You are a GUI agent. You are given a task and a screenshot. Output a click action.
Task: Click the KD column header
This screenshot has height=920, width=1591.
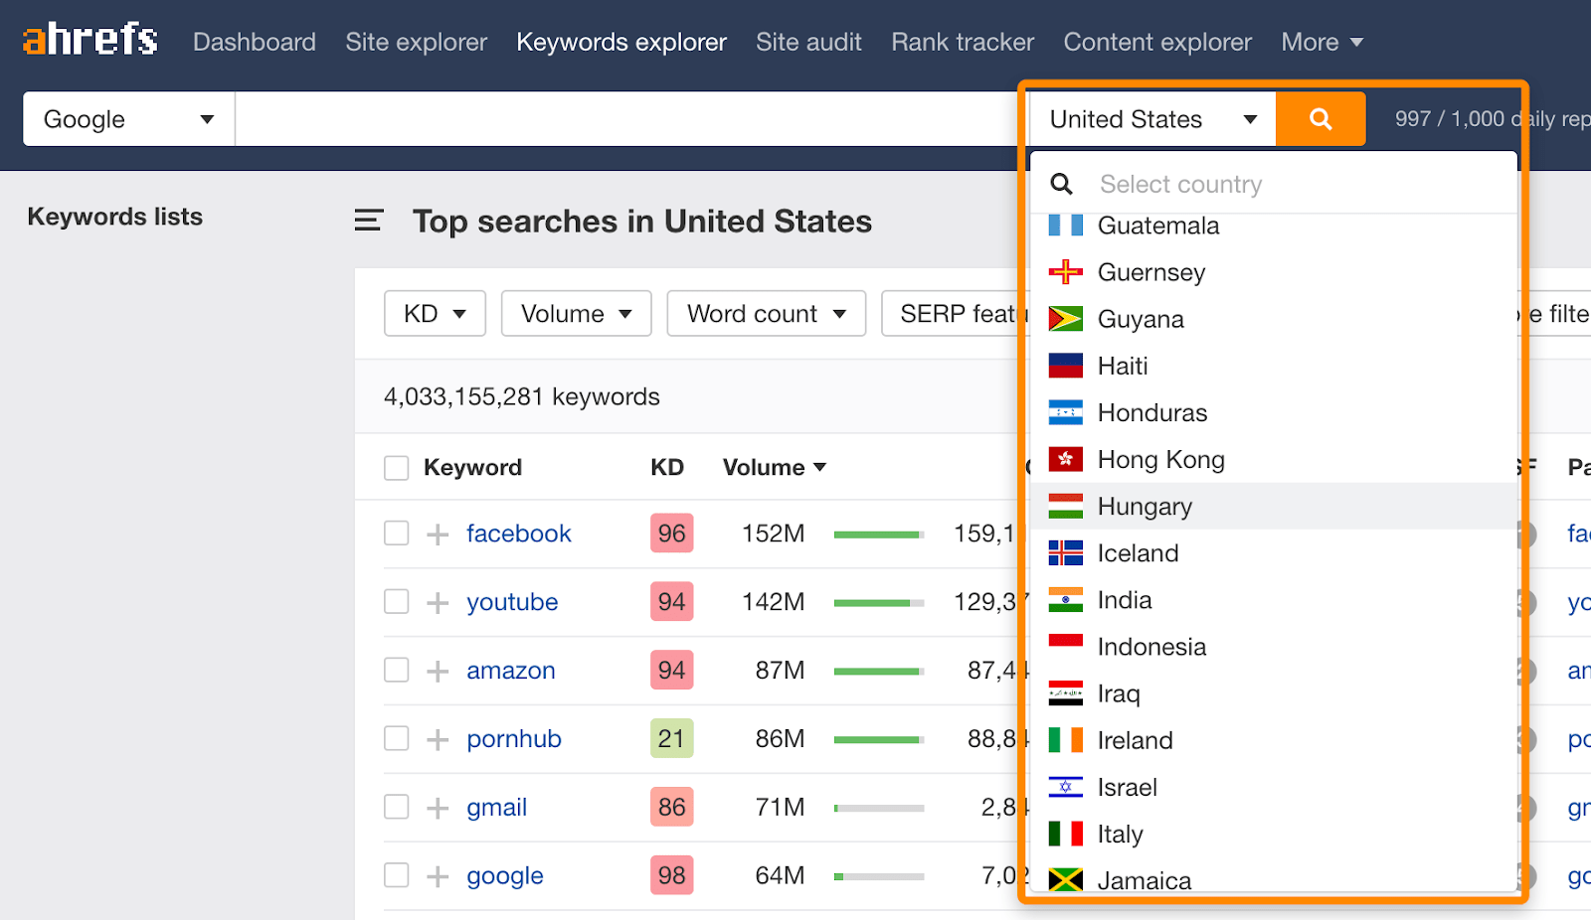667,467
